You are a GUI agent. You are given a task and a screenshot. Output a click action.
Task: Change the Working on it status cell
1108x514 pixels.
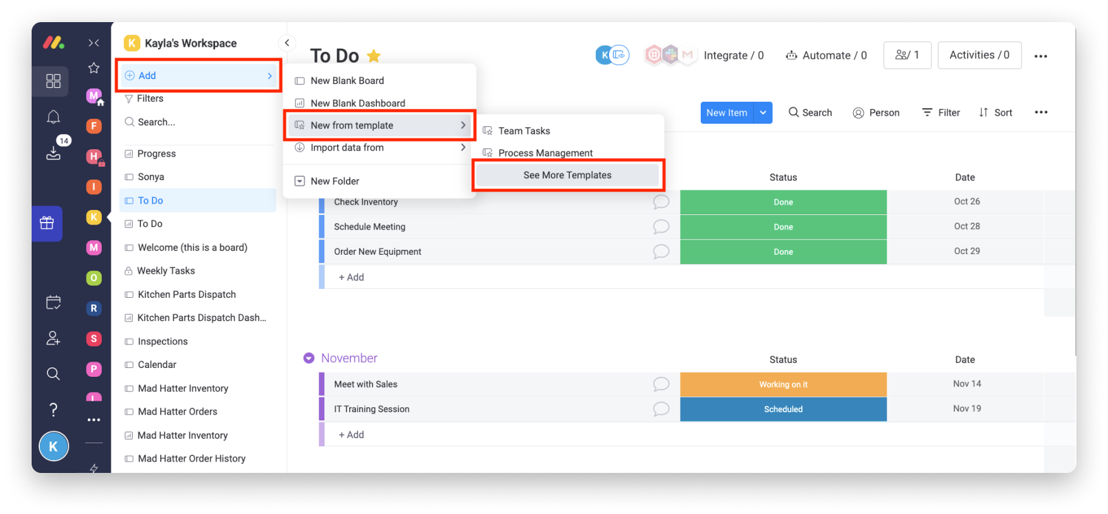(783, 384)
